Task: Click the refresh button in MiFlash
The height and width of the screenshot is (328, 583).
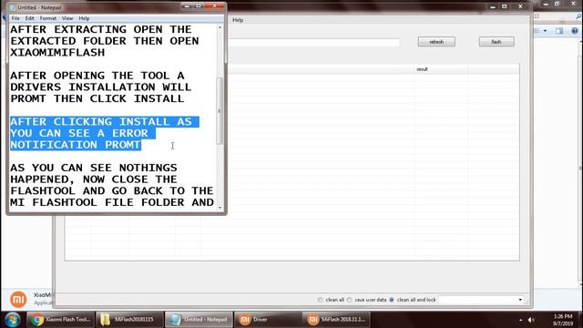Action: (436, 42)
